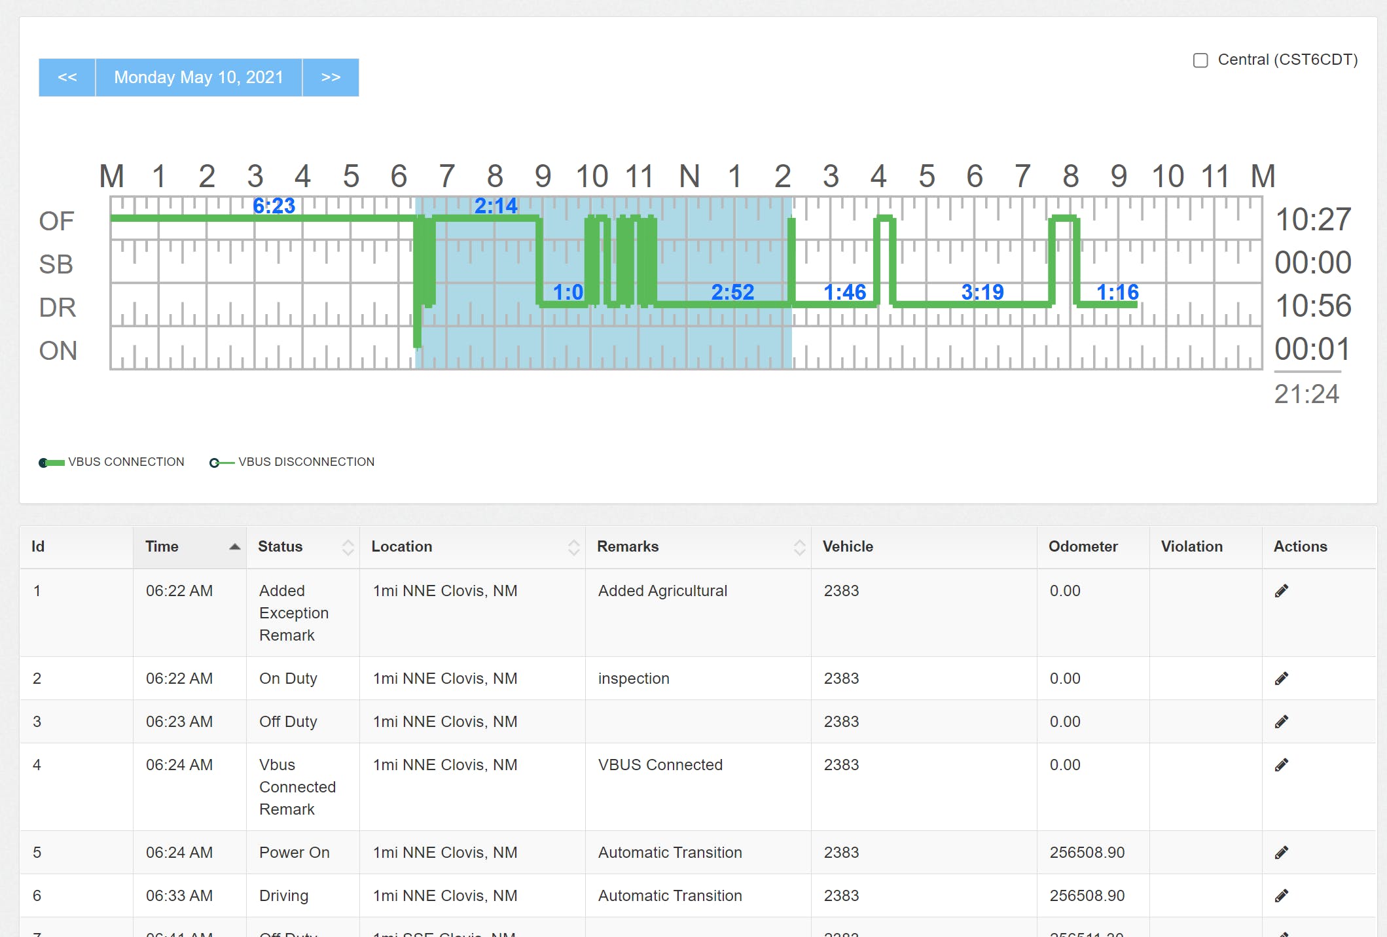Click edit pencil for On Duty row

pos(1281,679)
